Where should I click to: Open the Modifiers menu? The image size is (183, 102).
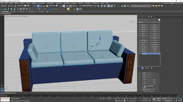coord(34,3)
